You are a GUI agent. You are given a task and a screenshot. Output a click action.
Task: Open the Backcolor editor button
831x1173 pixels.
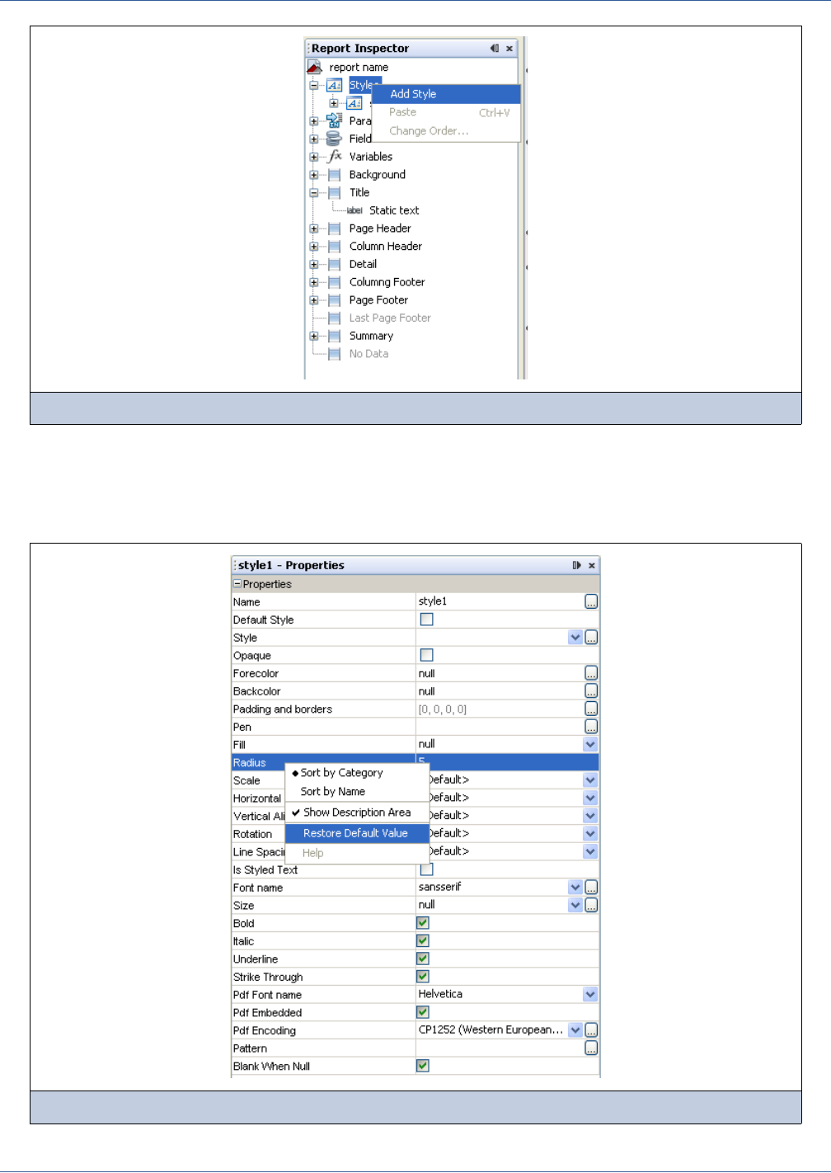pyautogui.click(x=591, y=691)
